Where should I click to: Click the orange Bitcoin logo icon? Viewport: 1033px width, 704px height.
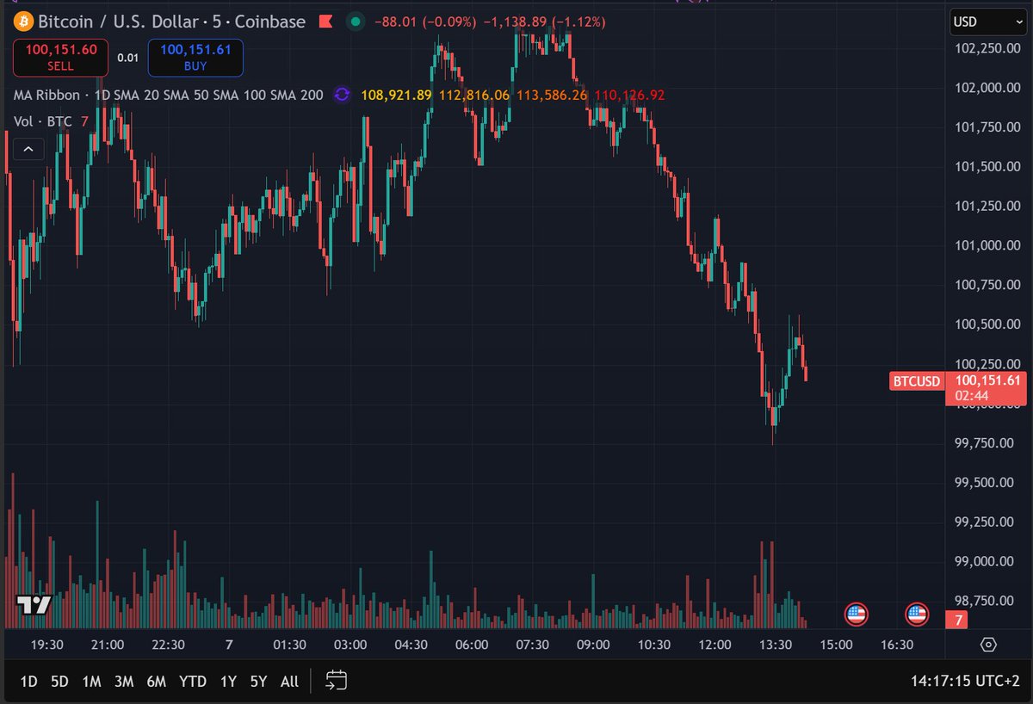(x=23, y=21)
